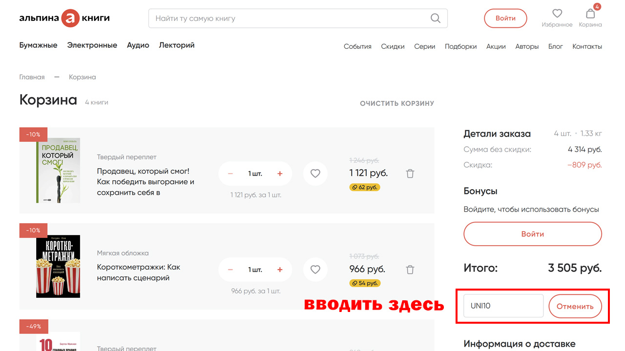Add Короткометражки to favorites
Image resolution: width=625 pixels, height=351 pixels.
315,270
